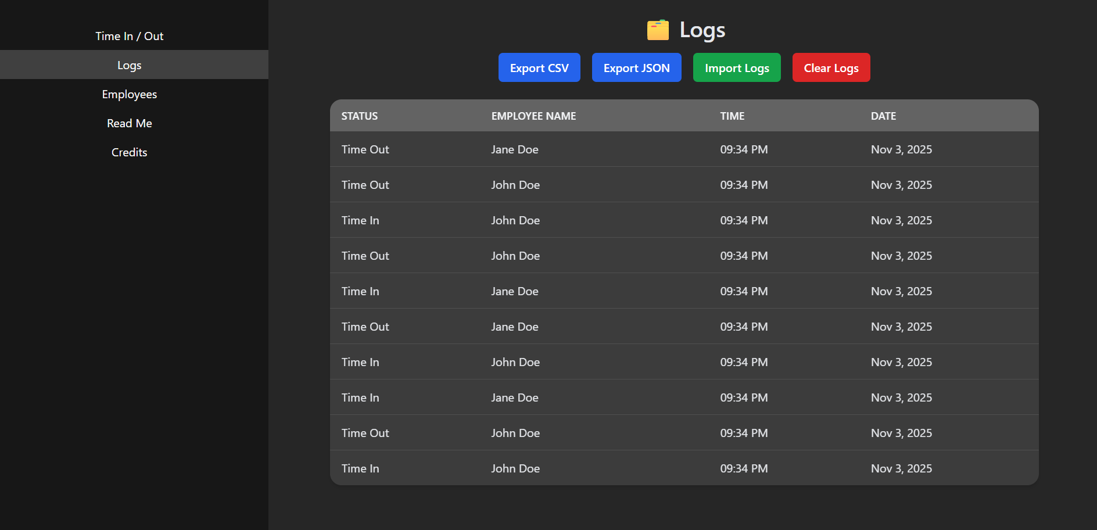Click the Logs notebook icon in the header
The image size is (1097, 530).
(x=657, y=29)
